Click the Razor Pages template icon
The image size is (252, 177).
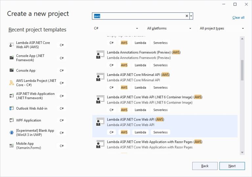100,144
